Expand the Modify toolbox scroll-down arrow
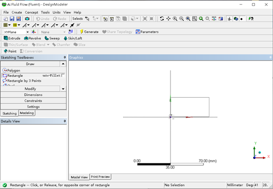The image size is (273, 189). (63, 89)
